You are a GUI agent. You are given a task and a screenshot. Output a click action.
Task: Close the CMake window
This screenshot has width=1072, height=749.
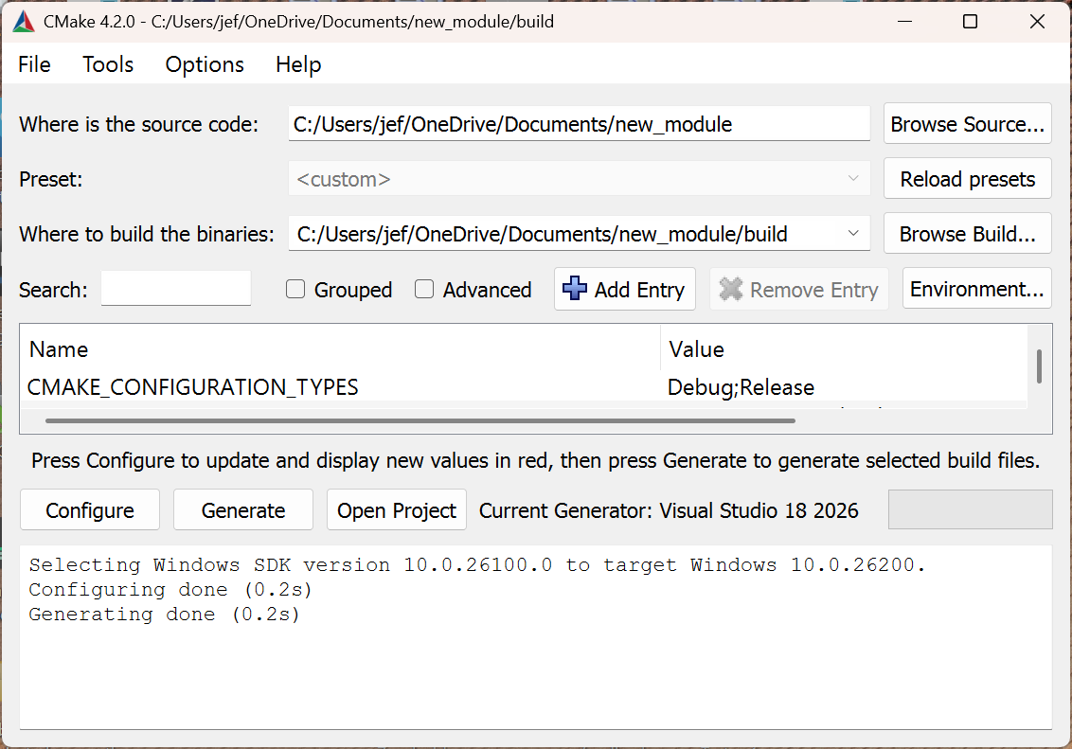[1036, 22]
